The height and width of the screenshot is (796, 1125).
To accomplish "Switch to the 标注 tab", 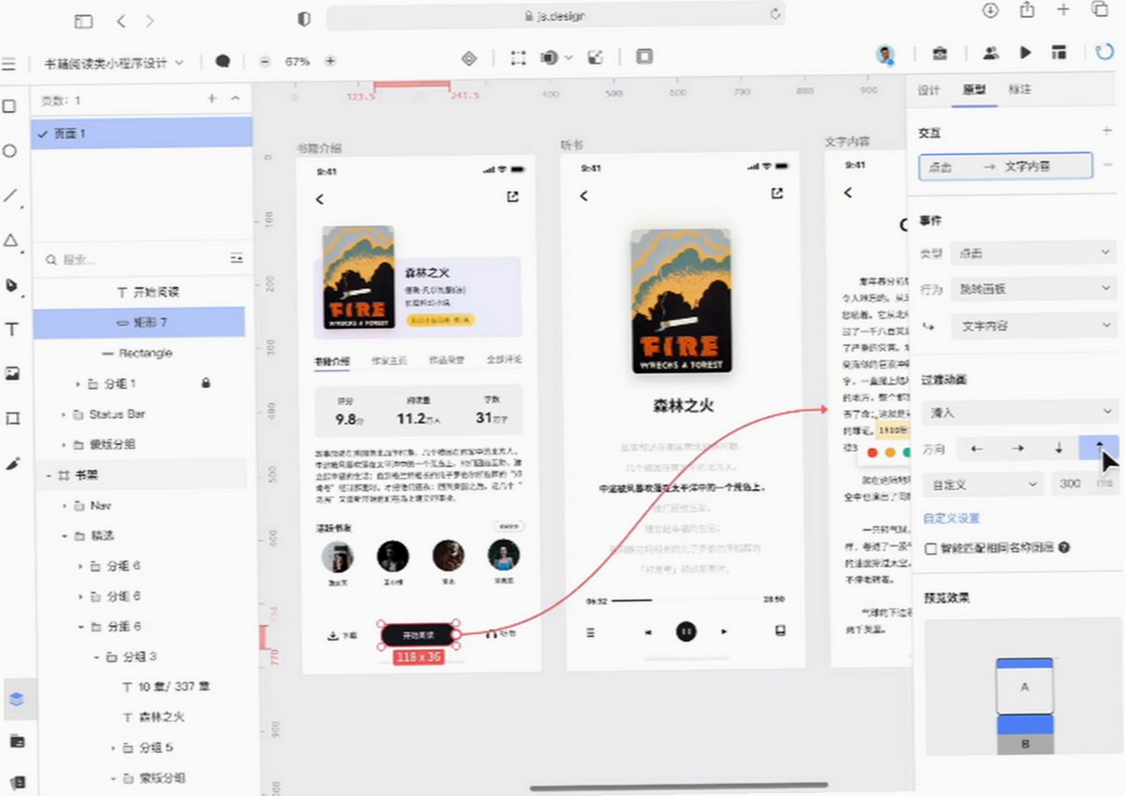I will click(x=1018, y=90).
